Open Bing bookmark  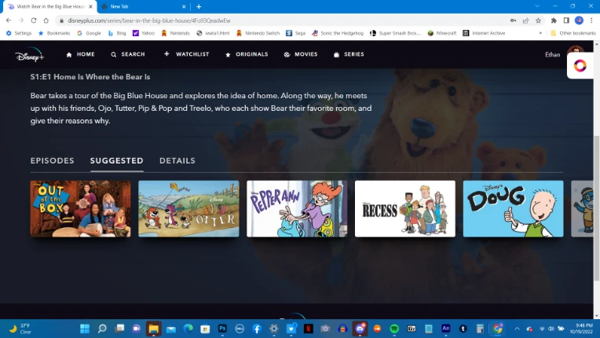[x=117, y=33]
